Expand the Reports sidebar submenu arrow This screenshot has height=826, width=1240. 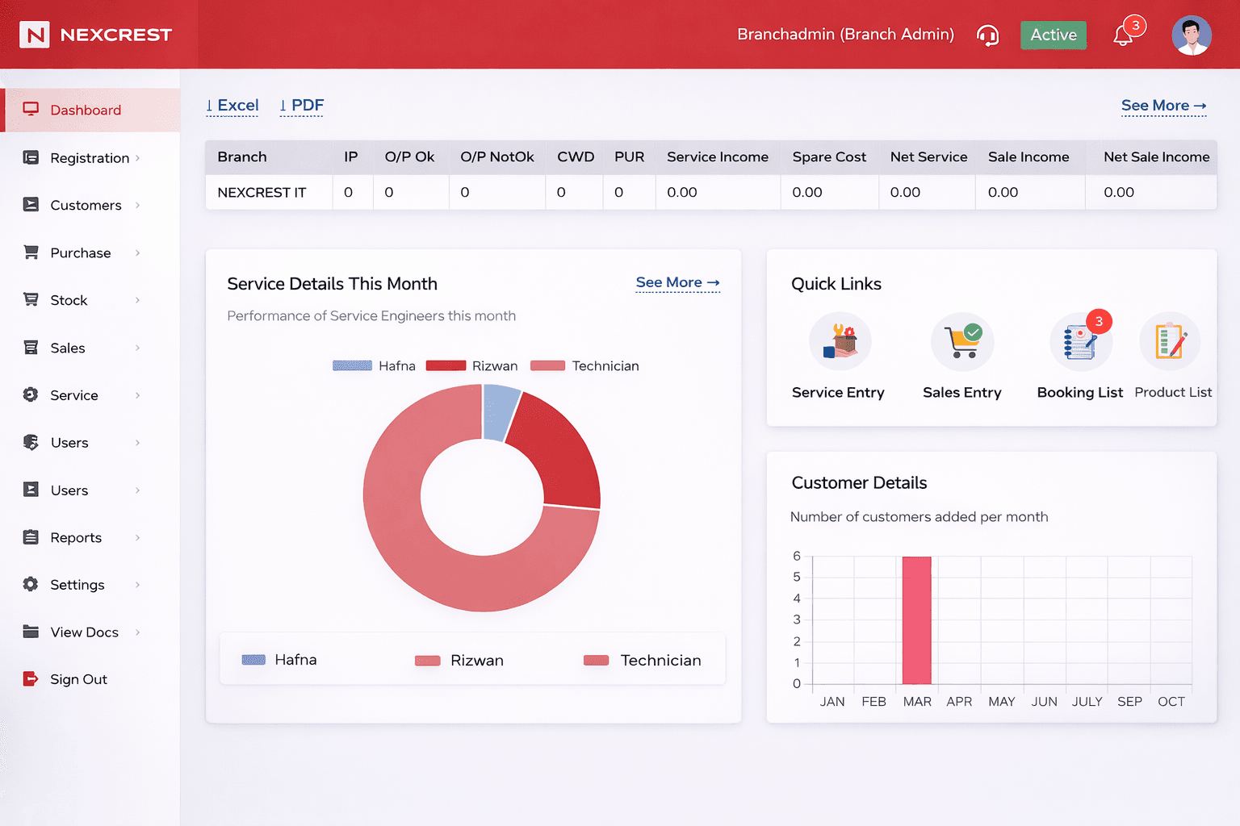tap(138, 538)
